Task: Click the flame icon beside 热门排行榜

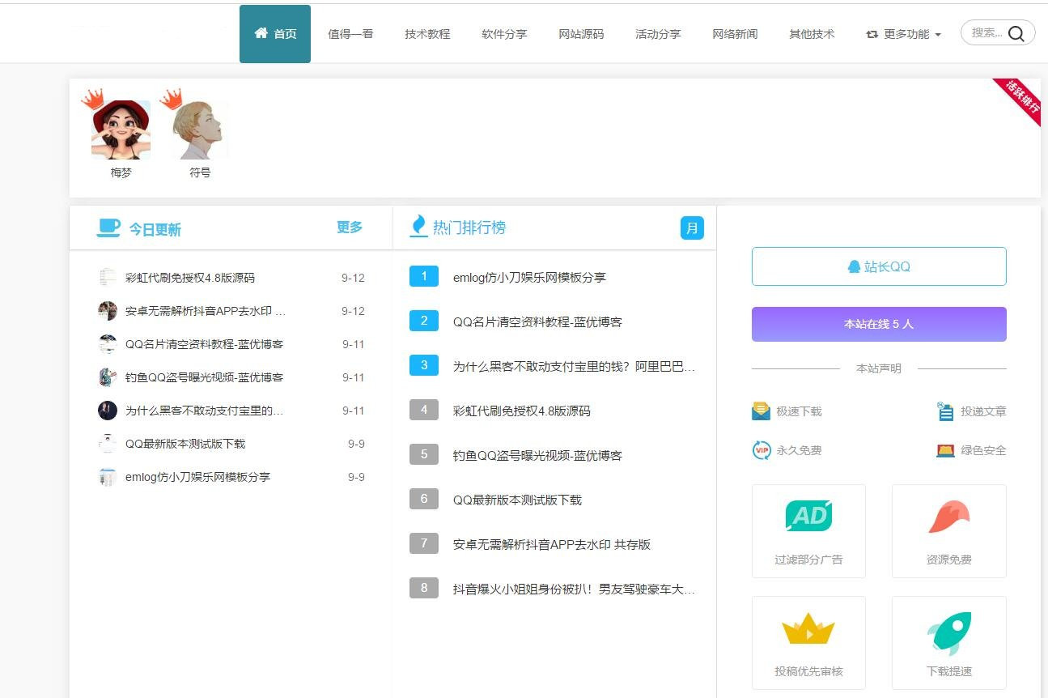Action: click(x=418, y=225)
